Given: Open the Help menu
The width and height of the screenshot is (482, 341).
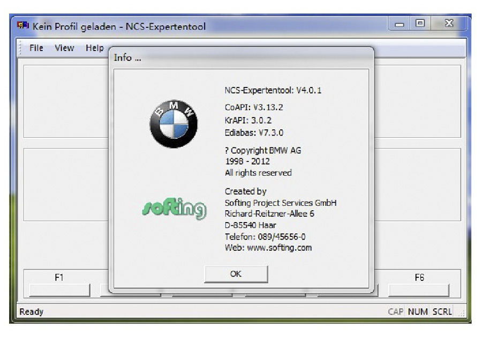Looking at the screenshot, I should 94,48.
